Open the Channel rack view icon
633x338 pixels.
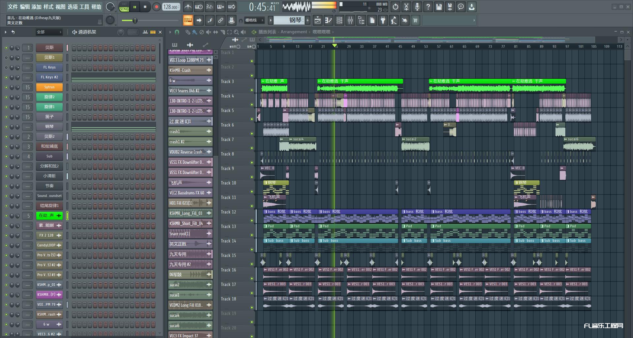point(339,20)
